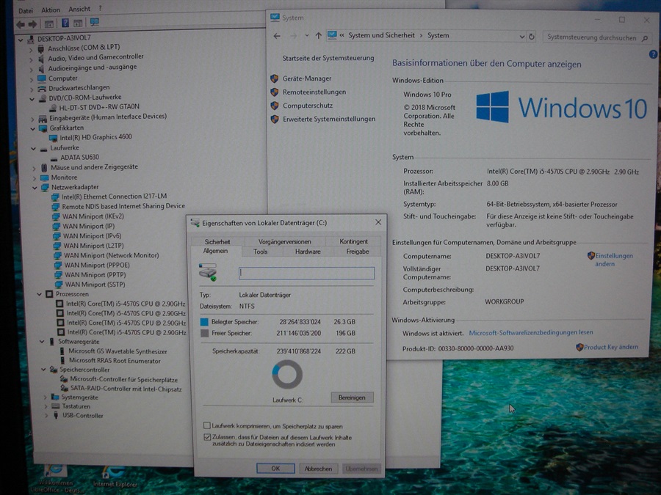Toggle the Zulassen file indexing checkbox

[x=207, y=437]
